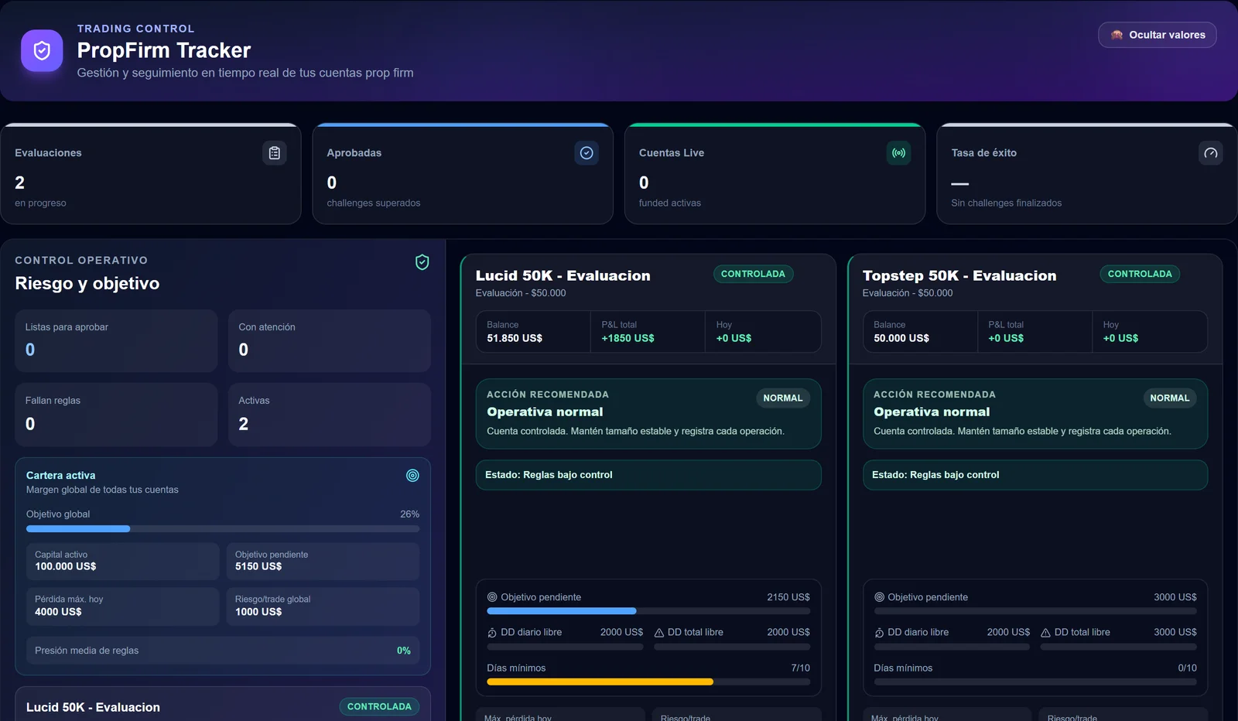This screenshot has height=721, width=1238.
Task: Click the NORMAL badge in Lucid recommended action
Action: click(783, 398)
